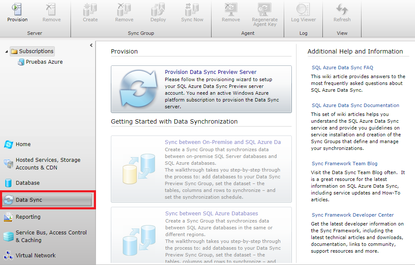Select the Deploy sync group icon
415x265 pixels.
(x=158, y=8)
